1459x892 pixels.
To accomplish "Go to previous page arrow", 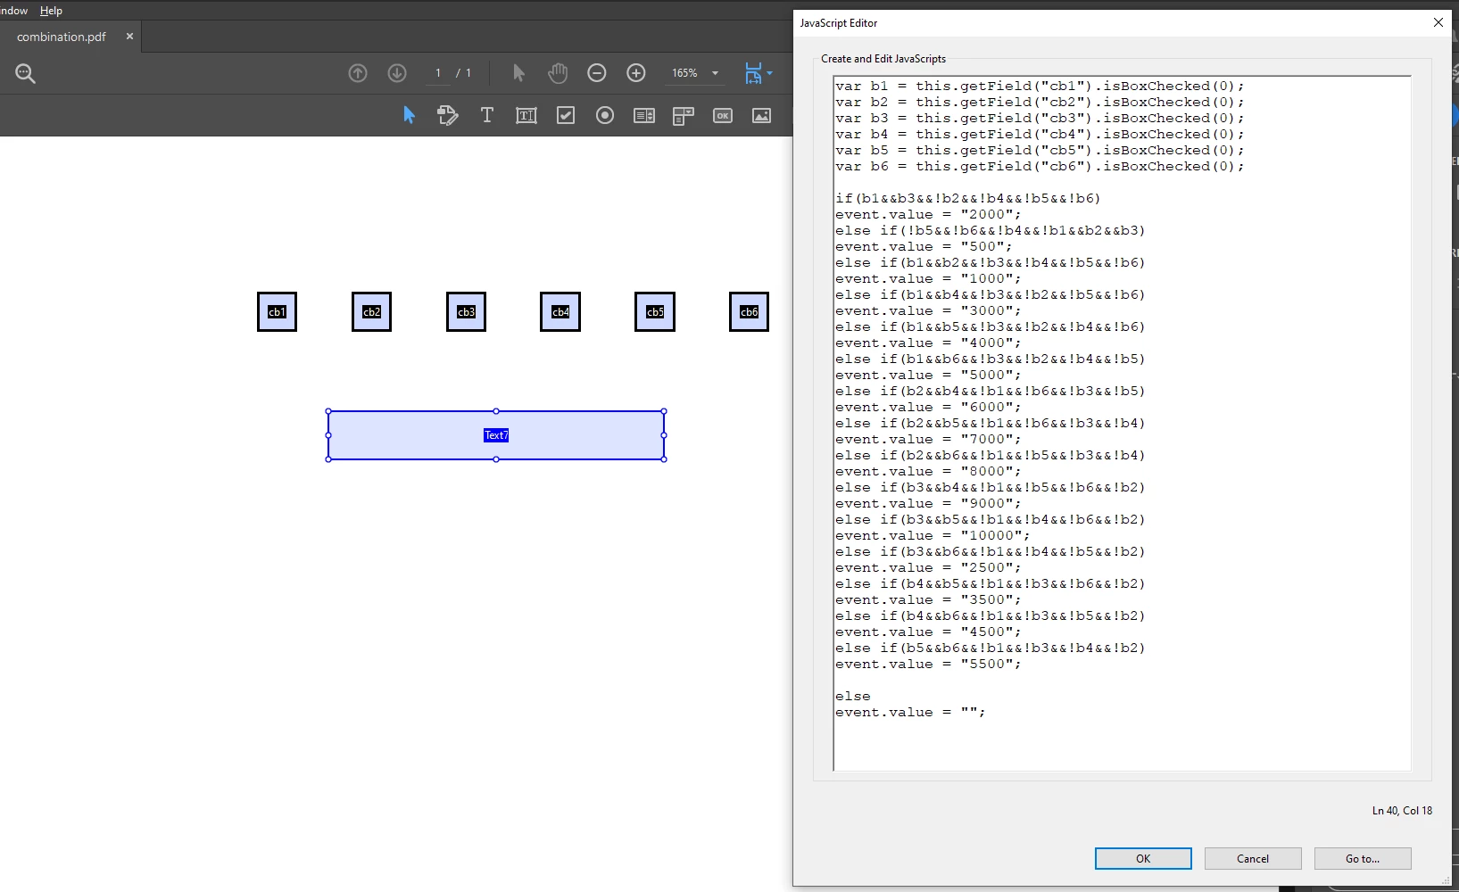I will tap(358, 73).
